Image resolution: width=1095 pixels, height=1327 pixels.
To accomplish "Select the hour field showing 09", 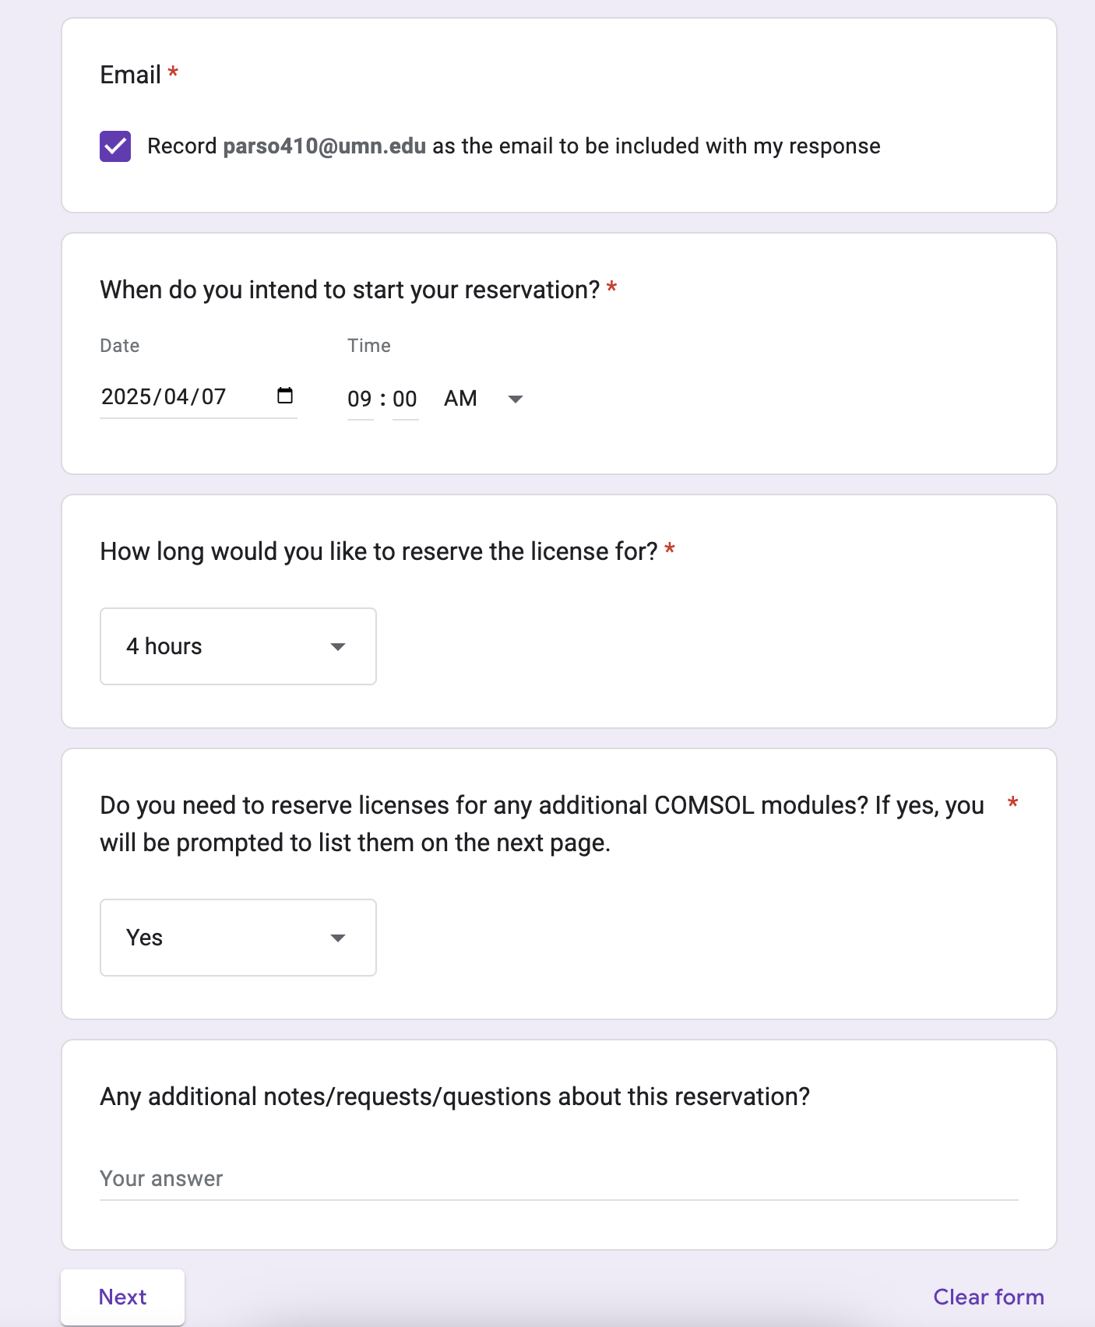I will [360, 399].
